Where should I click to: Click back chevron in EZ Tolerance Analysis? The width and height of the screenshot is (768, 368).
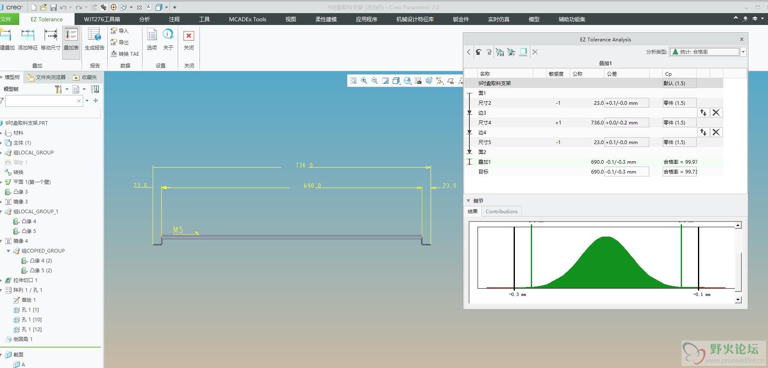[x=469, y=52]
